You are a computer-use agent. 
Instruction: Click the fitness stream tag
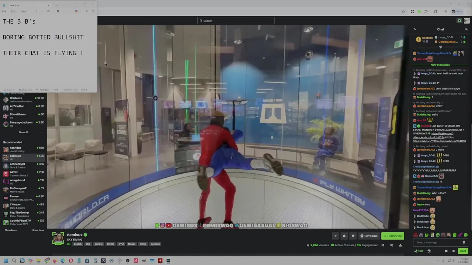point(132,244)
